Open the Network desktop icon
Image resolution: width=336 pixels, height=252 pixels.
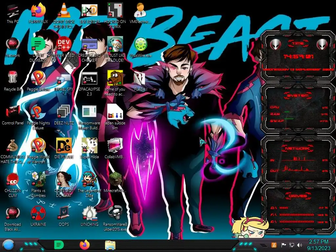pyautogui.click(x=13, y=48)
